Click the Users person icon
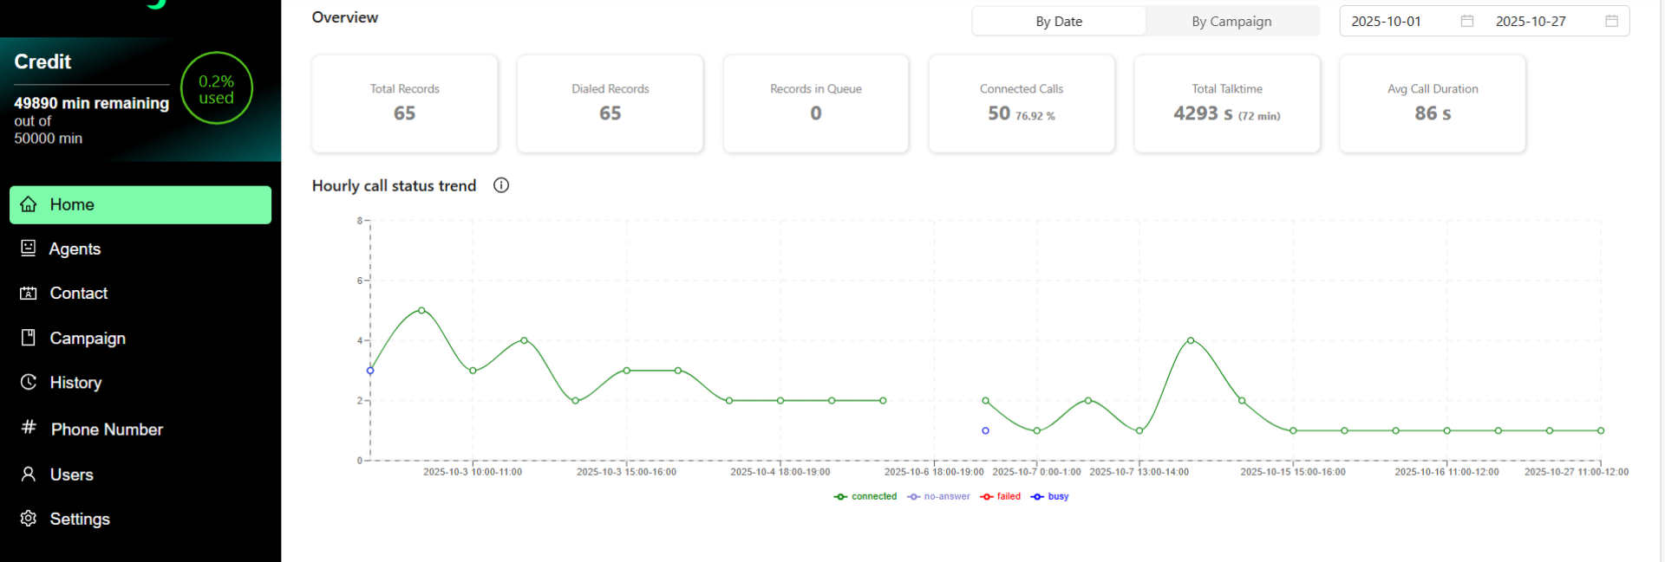The height and width of the screenshot is (562, 1665). (29, 475)
